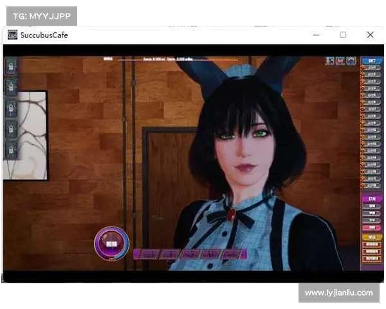Click middle button in purple bottom bar
Viewport: 386px width, 309px height.
pyautogui.click(x=190, y=254)
